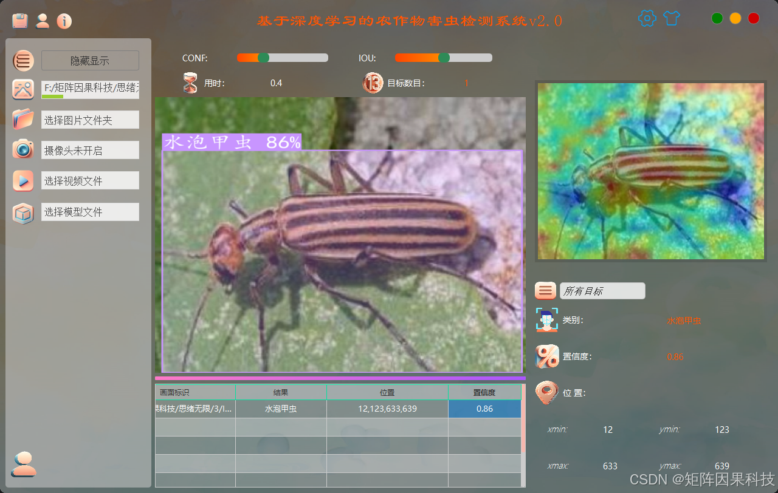Open the 所有目标 target selector dropdown
The width and height of the screenshot is (778, 493).
tap(602, 290)
